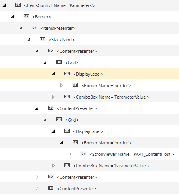Image resolution: width=179 pixels, height=196 pixels.
Task: Select the second Grid element
Action: point(72,120)
